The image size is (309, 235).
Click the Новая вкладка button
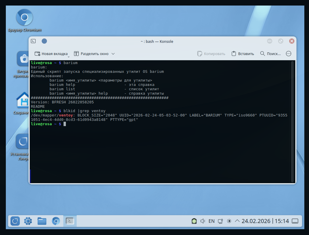click(x=51, y=54)
